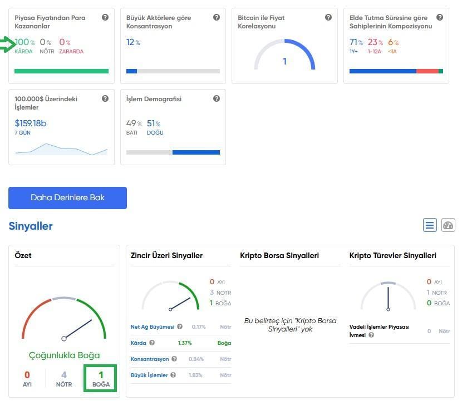This screenshot has height=401, width=462.
Task: Select Kripto Türevler Sinyalleri heading
Action: tap(392, 256)
